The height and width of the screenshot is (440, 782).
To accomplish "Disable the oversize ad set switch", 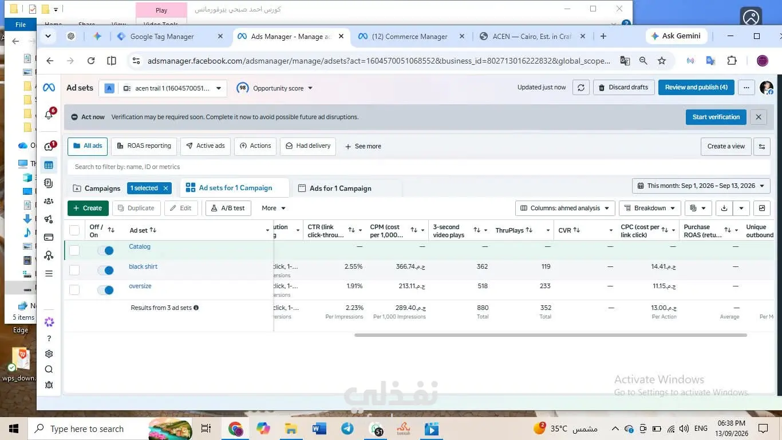I will [105, 290].
